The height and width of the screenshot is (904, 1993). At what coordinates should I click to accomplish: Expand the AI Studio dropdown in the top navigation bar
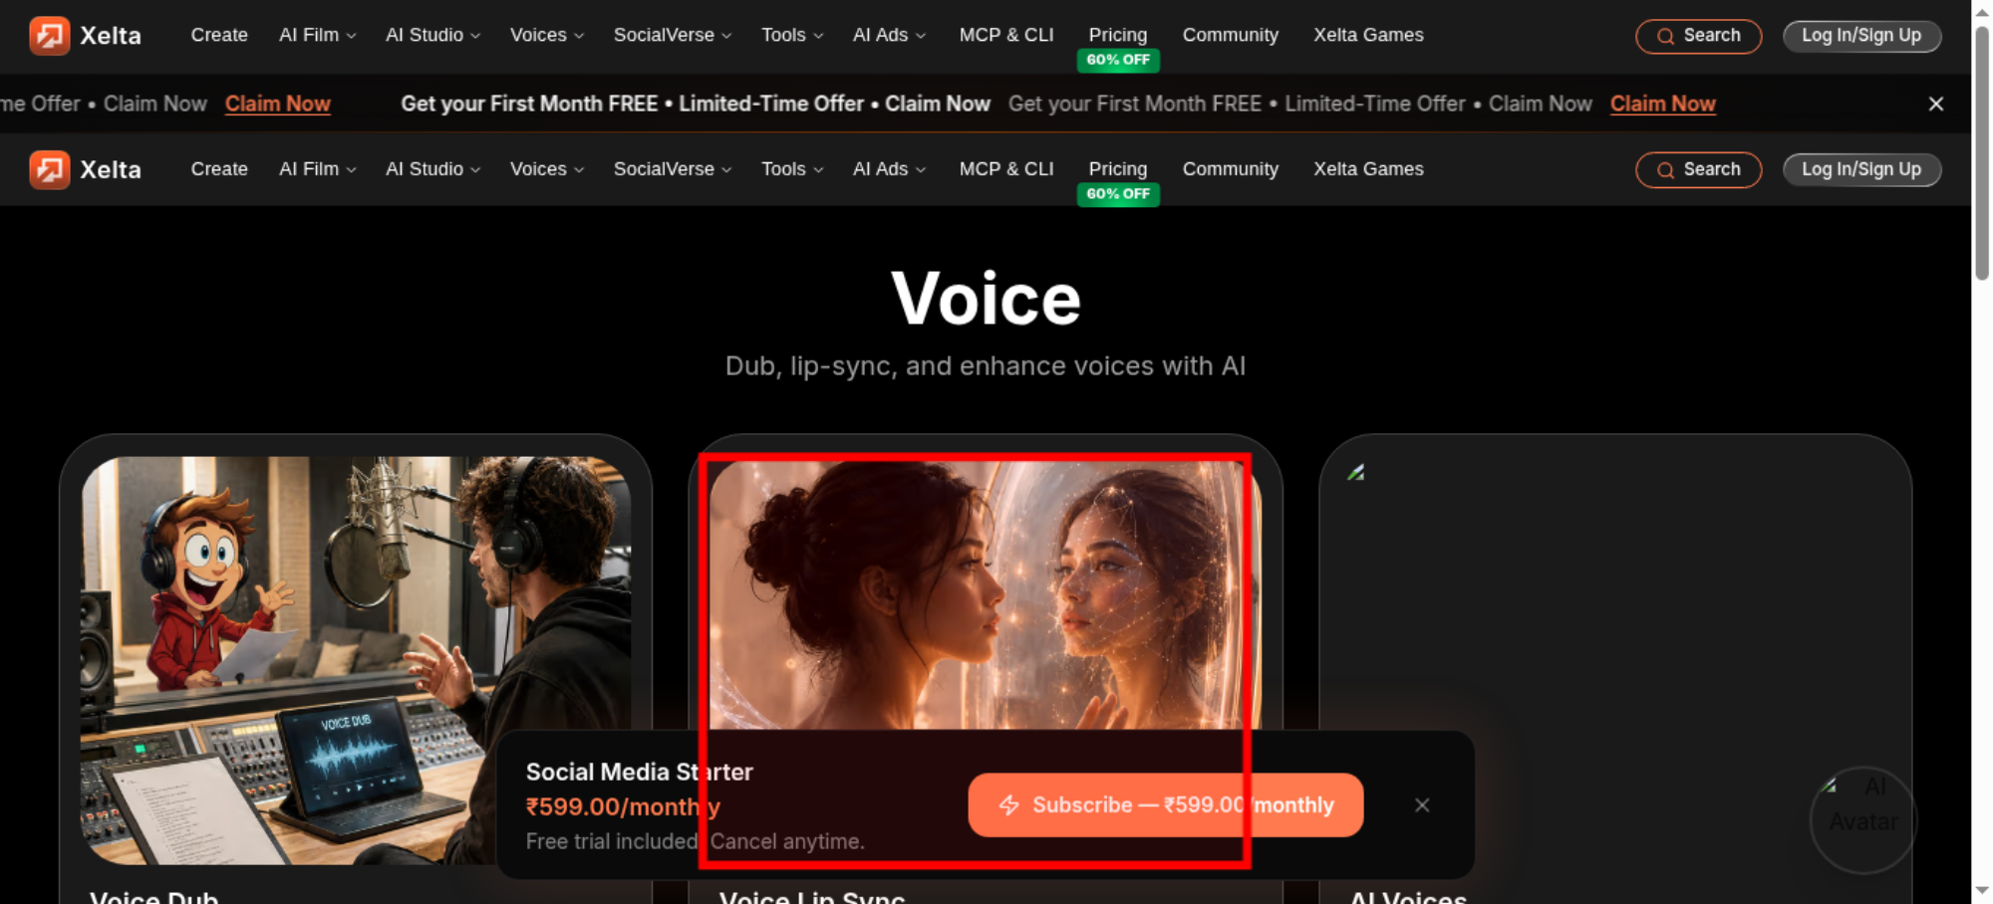click(433, 35)
